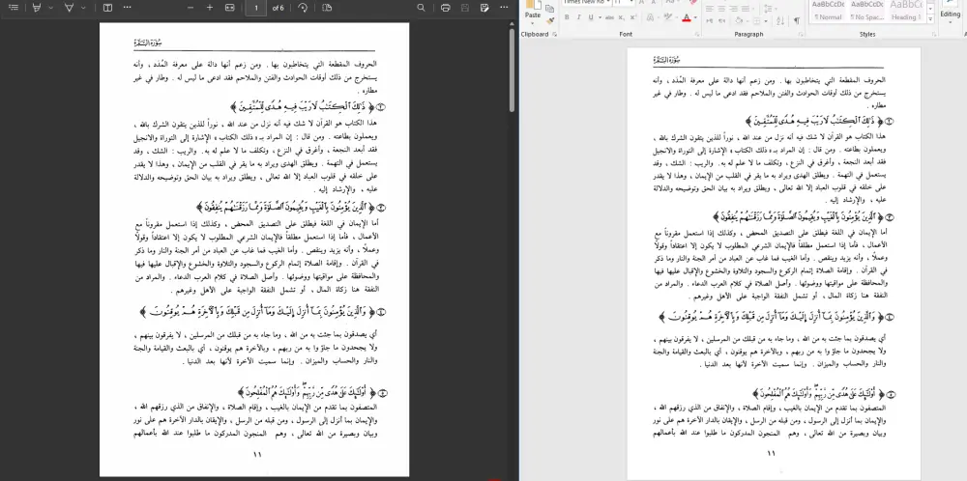
Task: Expand the Styles gallery More arrow
Action: pyautogui.click(x=930, y=19)
